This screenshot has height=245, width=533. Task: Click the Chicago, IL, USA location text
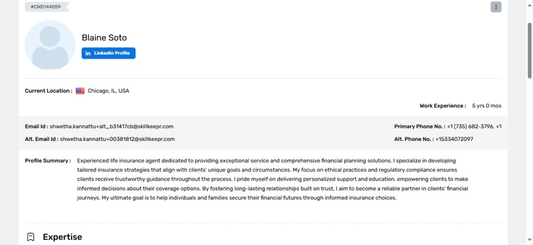pyautogui.click(x=108, y=91)
